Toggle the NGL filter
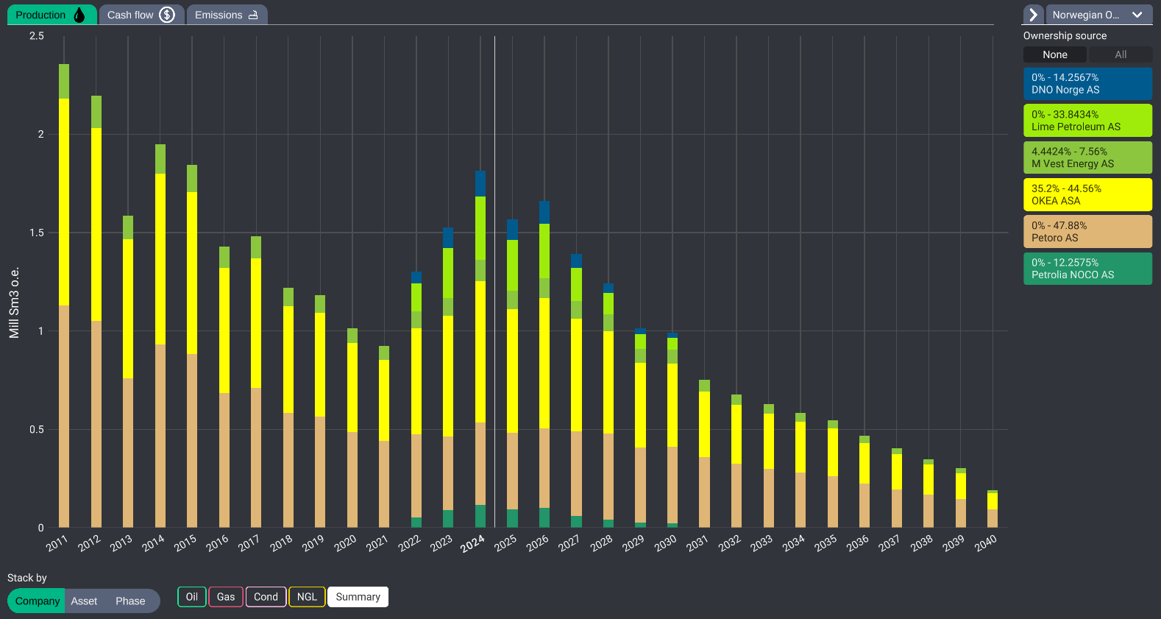The width and height of the screenshot is (1161, 619). (x=307, y=597)
